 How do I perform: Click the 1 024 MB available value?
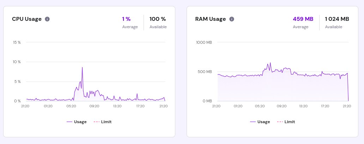point(337,19)
